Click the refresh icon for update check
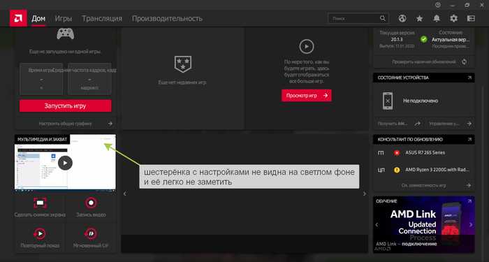The image size is (489, 262). [465, 61]
